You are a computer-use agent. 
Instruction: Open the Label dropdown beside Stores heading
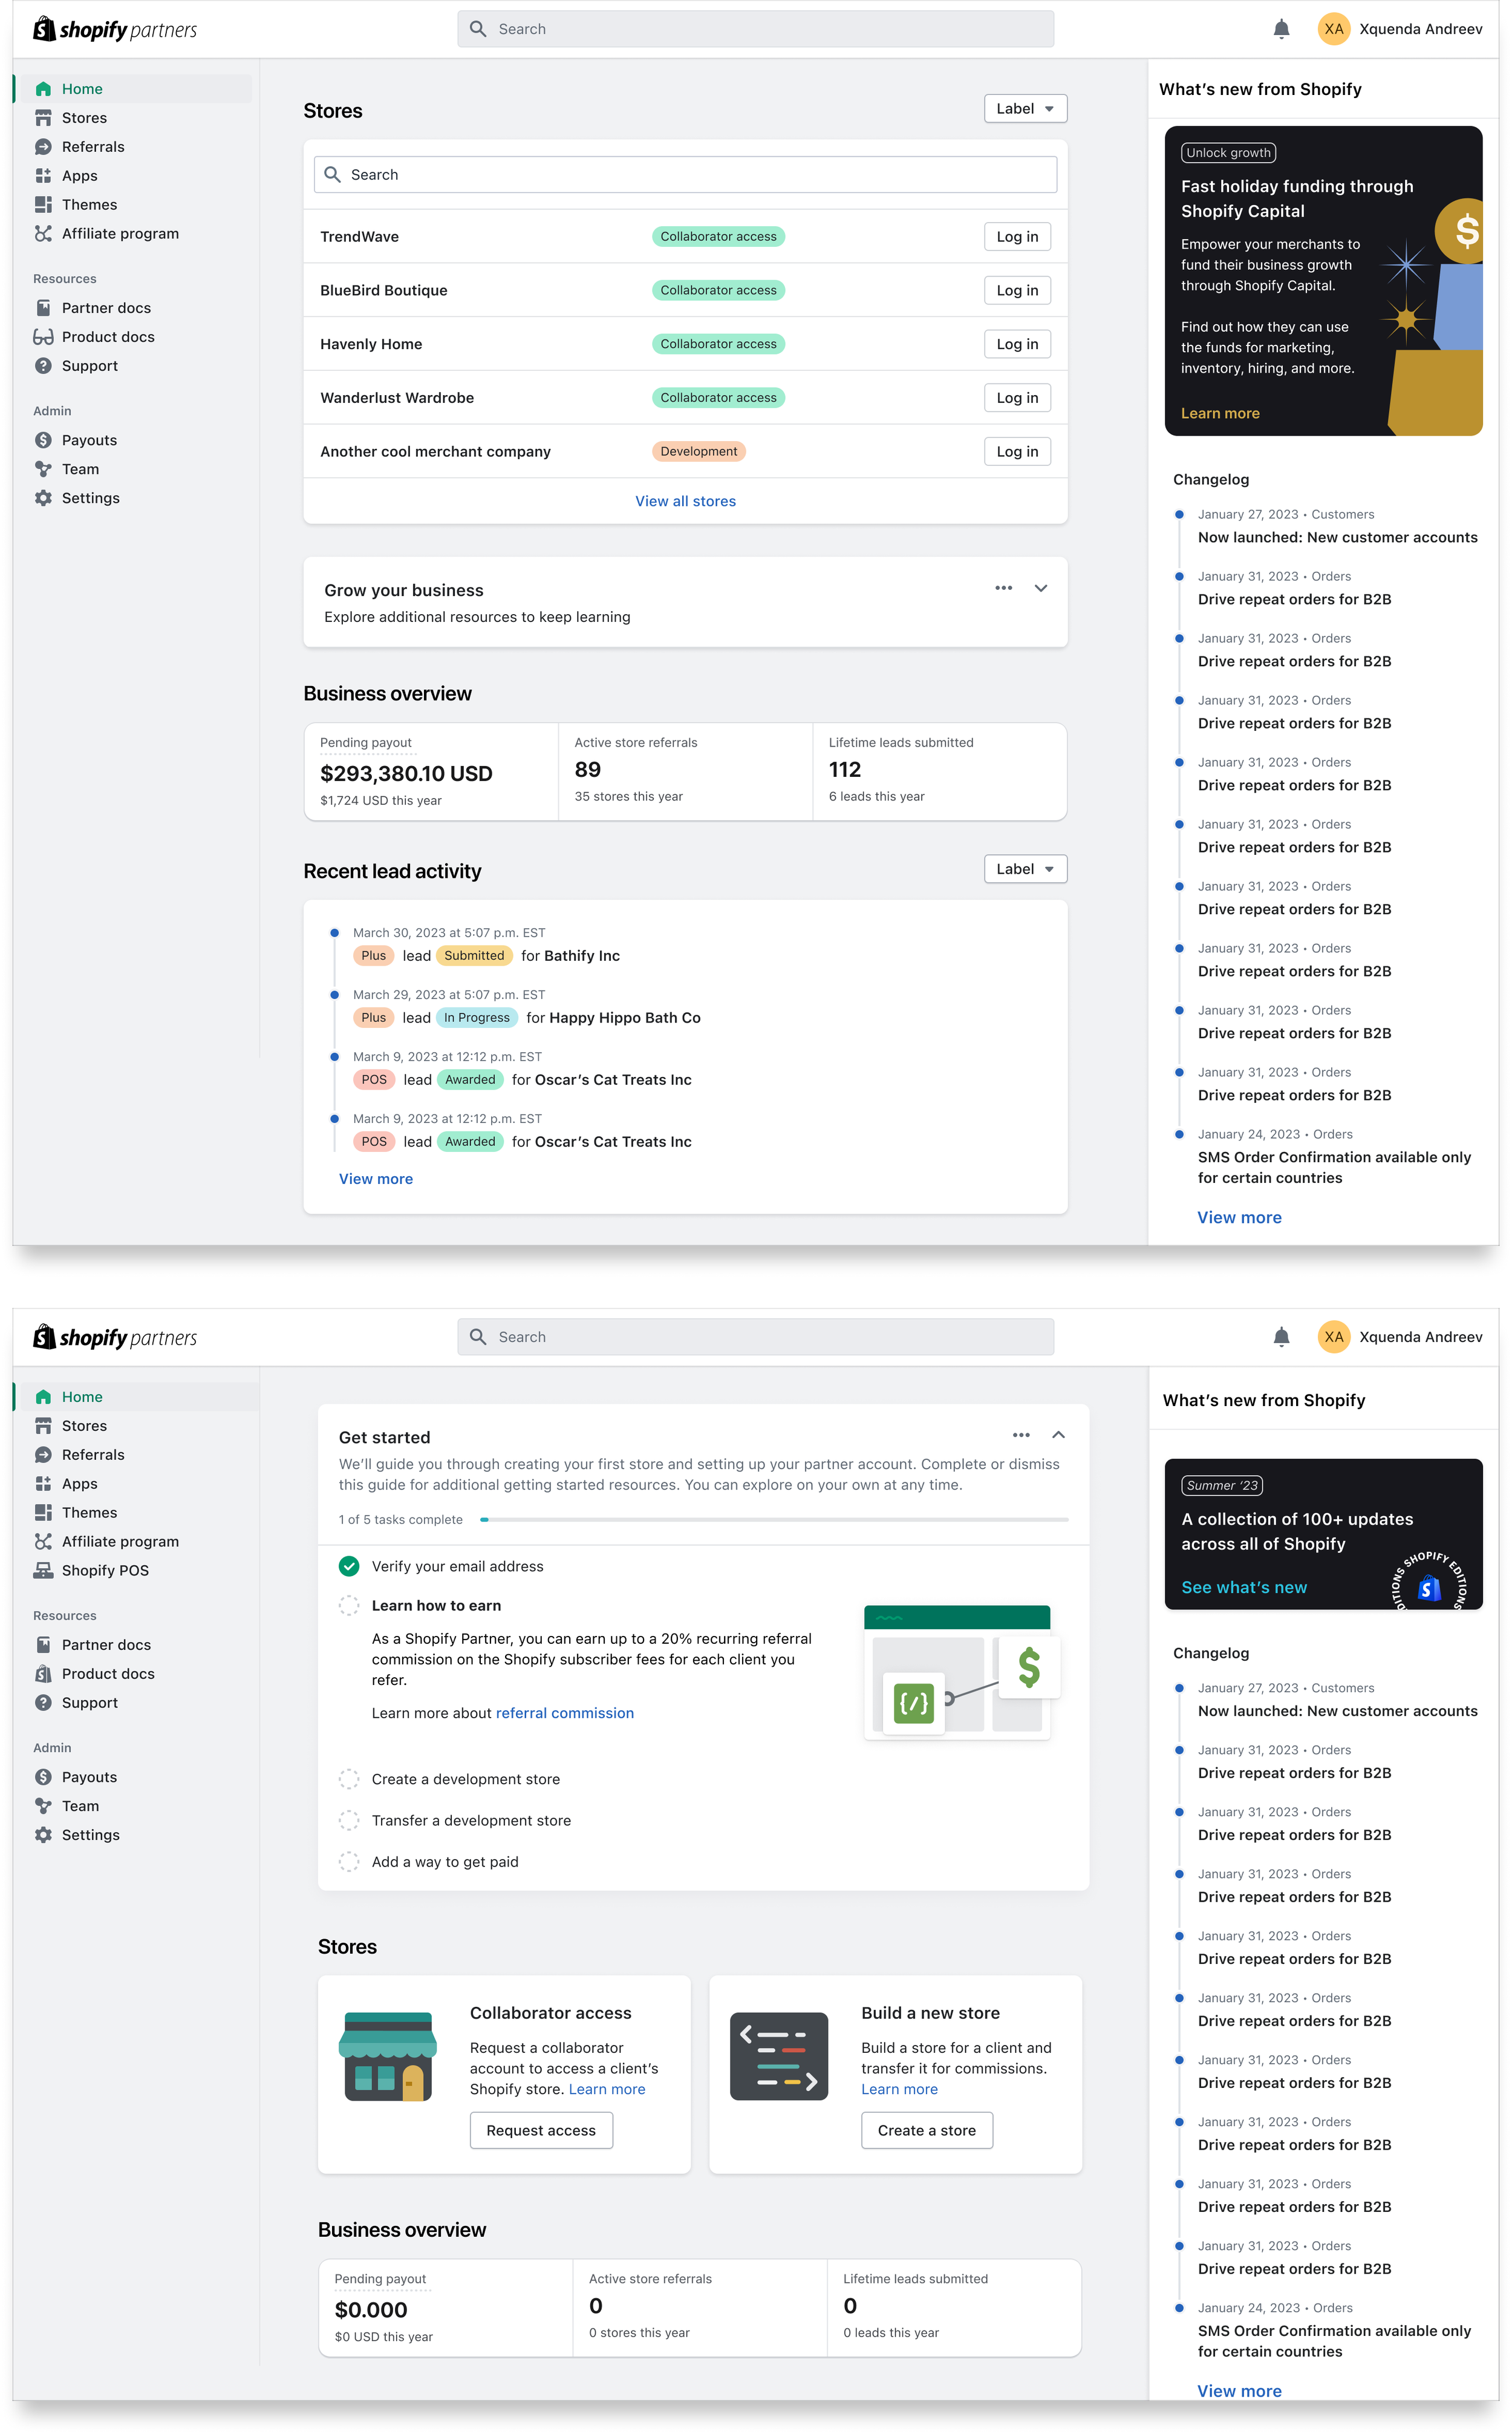(x=1025, y=109)
